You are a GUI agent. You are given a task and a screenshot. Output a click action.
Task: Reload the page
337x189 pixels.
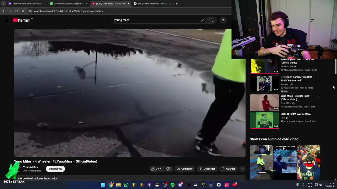[16, 11]
